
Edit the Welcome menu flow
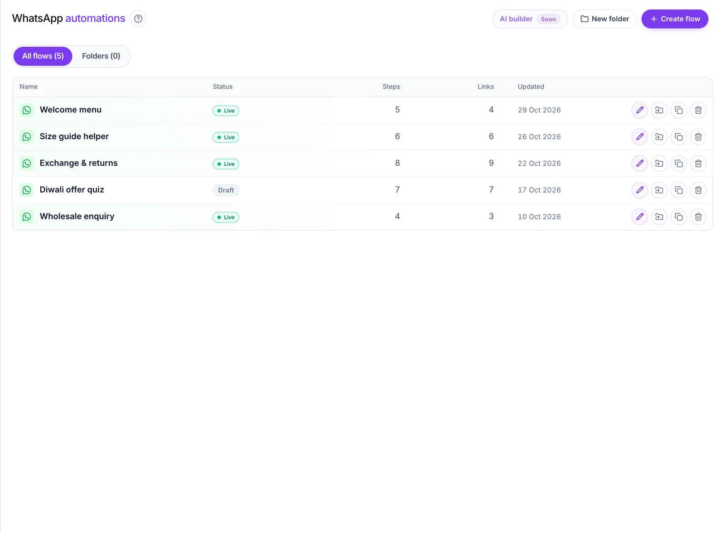tap(639, 110)
